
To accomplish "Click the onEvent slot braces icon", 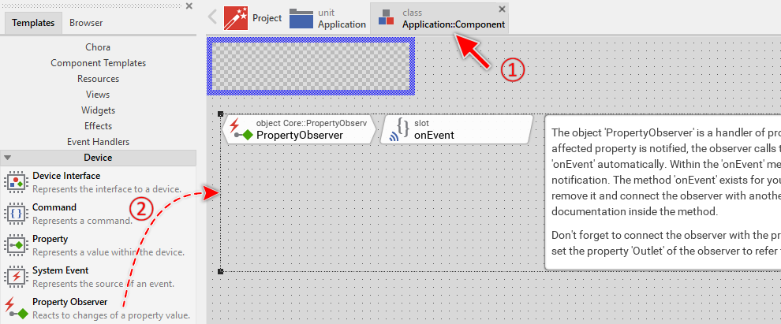I will coord(400,129).
